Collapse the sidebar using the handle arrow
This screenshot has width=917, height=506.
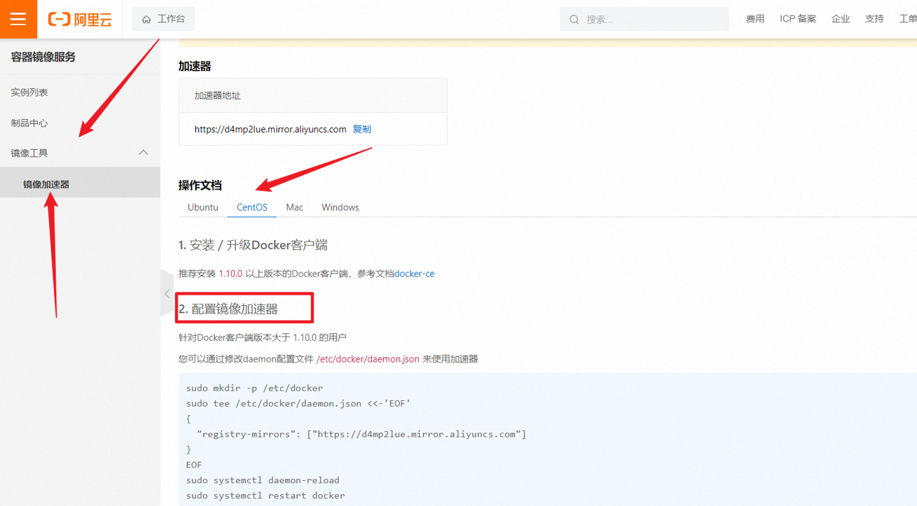(167, 294)
